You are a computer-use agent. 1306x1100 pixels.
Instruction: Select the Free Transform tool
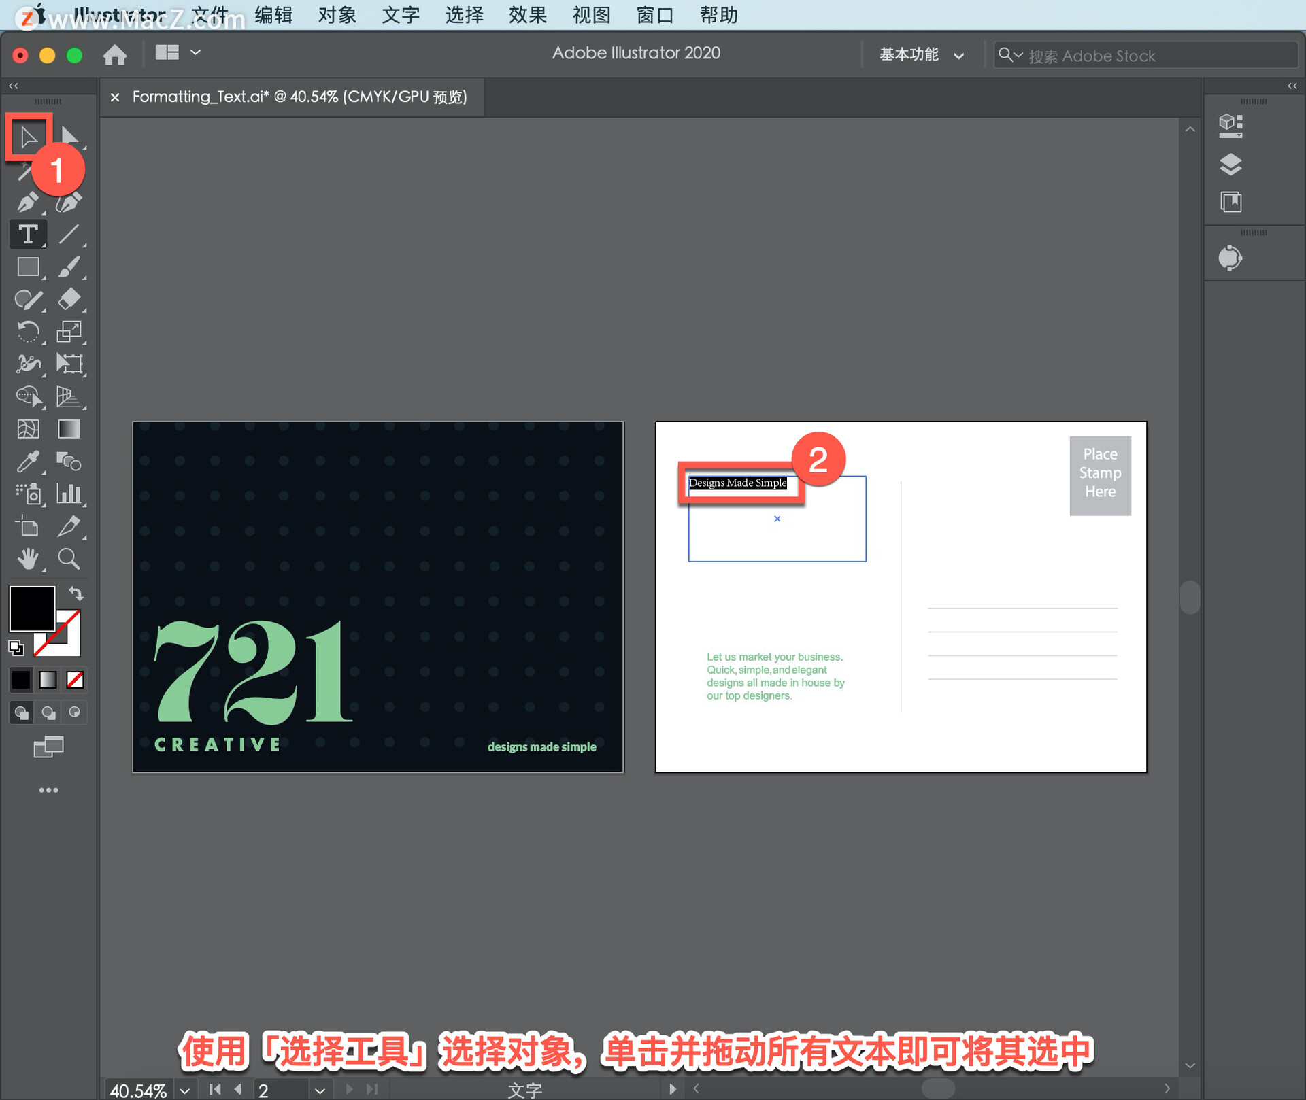pyautogui.click(x=69, y=364)
